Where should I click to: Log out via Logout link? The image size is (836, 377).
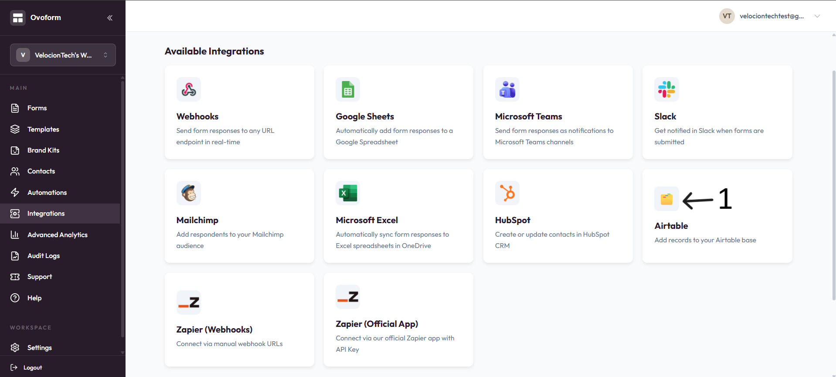33,367
